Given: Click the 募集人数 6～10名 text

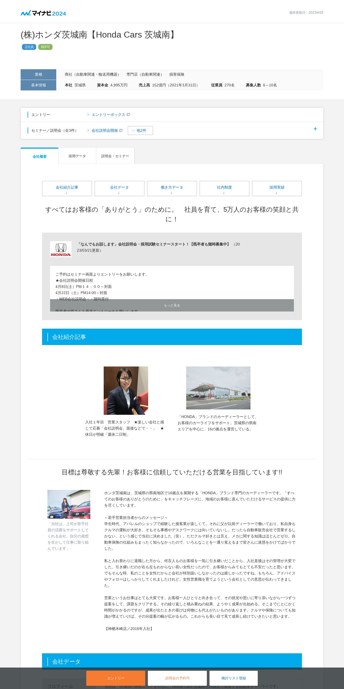Looking at the screenshot, I should 261,85.
